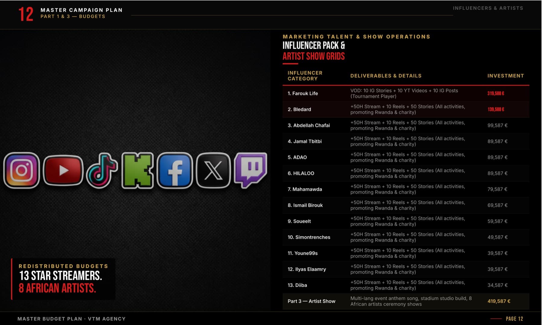Click the "INFLUENCER CATEGORY" column header
The height and width of the screenshot is (325, 542).
click(x=305, y=76)
